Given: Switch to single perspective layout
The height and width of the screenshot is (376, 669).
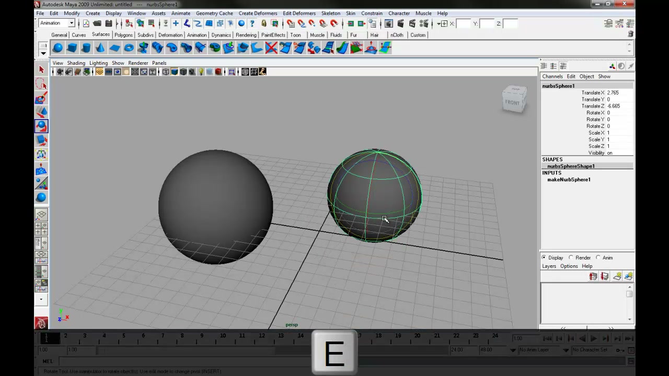Looking at the screenshot, I should pyautogui.click(x=41, y=215).
